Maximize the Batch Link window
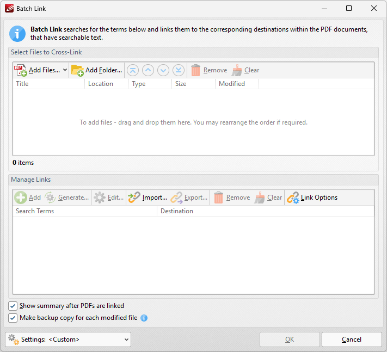 349,8
